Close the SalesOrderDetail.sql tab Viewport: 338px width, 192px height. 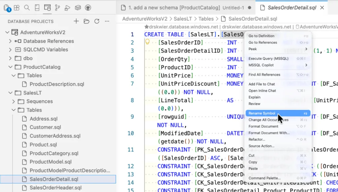[x=322, y=8]
